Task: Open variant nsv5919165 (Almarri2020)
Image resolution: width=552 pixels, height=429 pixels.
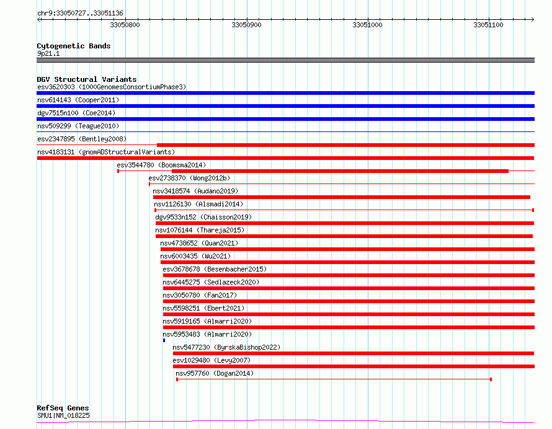Action: [x=207, y=321]
